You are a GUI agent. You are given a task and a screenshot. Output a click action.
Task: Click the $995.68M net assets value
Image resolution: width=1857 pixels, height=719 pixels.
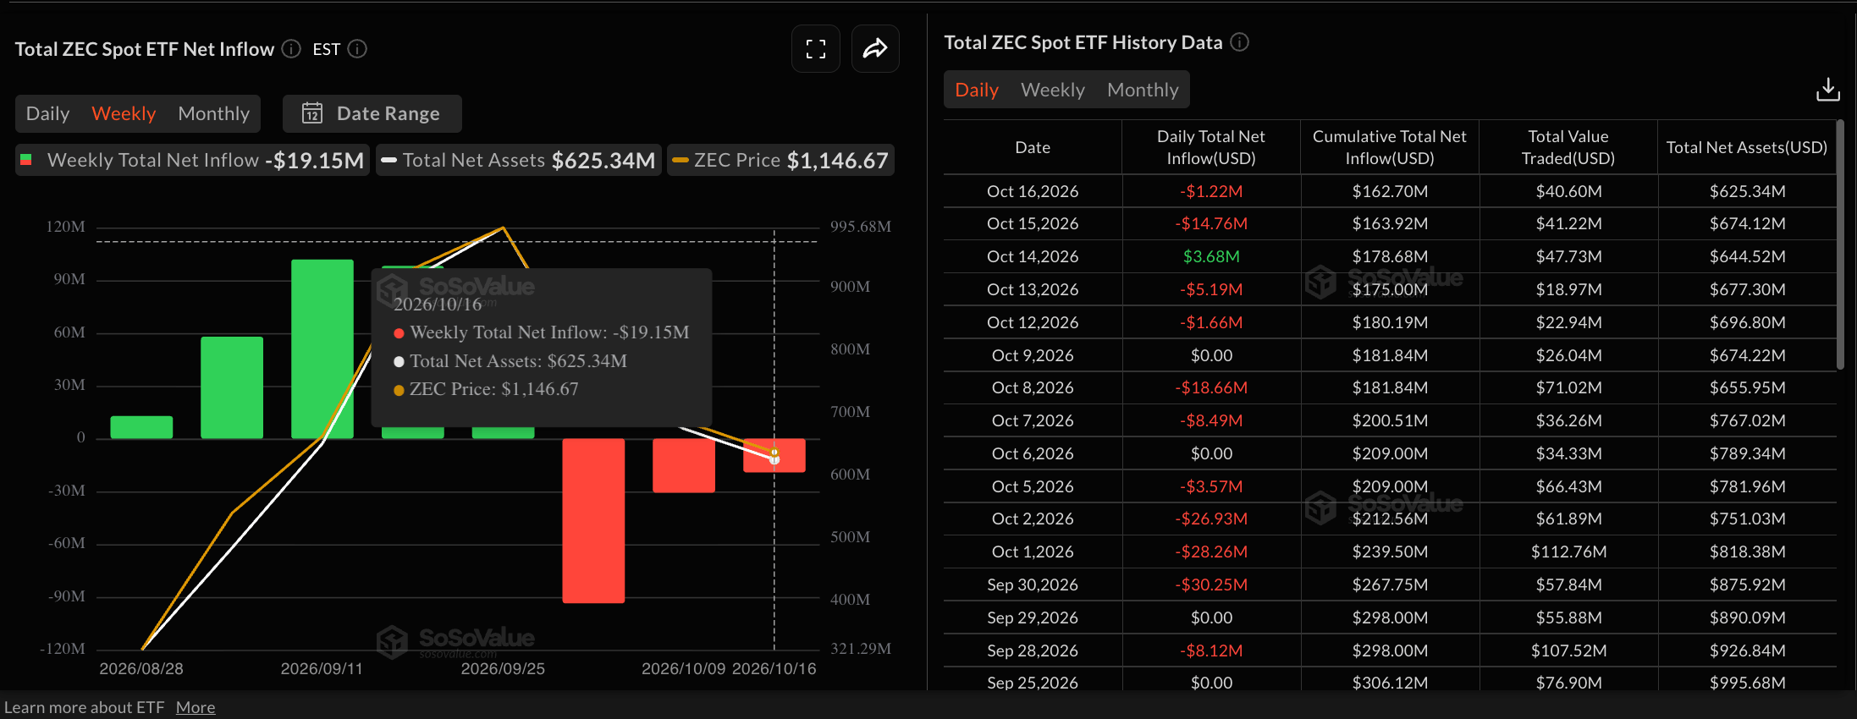coord(1747,683)
